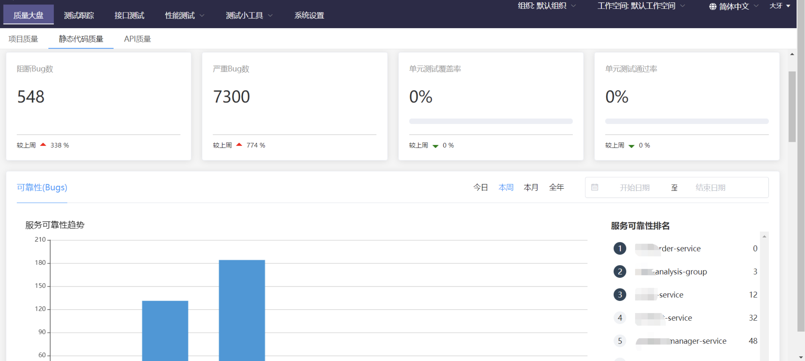
Task: Click the calendar icon in date range
Action: pos(594,187)
